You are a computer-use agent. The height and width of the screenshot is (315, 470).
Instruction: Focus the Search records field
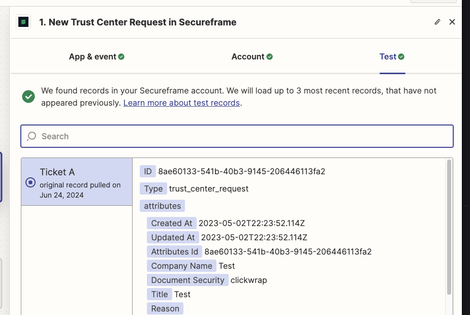[x=237, y=136]
